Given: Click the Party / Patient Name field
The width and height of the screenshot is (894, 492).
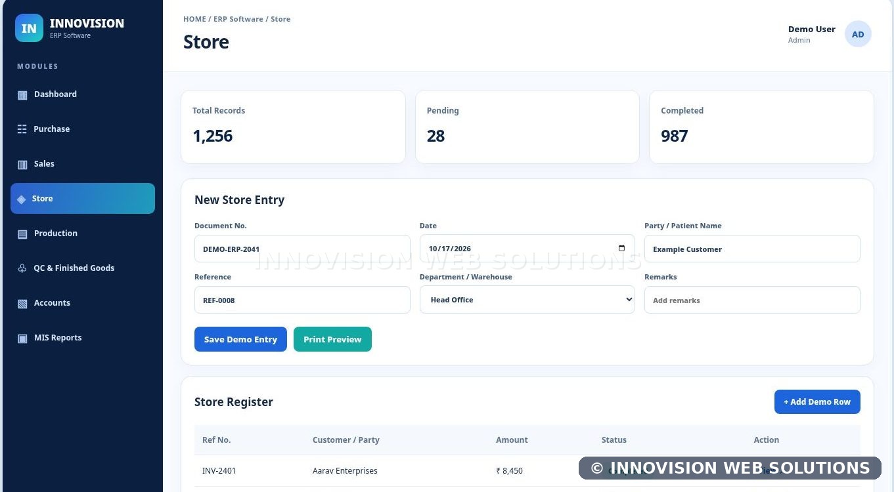Looking at the screenshot, I should pos(752,249).
